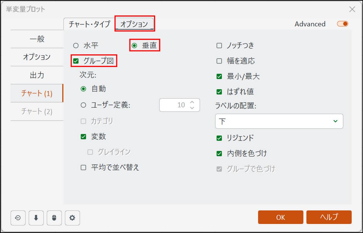
Task: Select the 水平 radio button
Action: pyautogui.click(x=76, y=46)
